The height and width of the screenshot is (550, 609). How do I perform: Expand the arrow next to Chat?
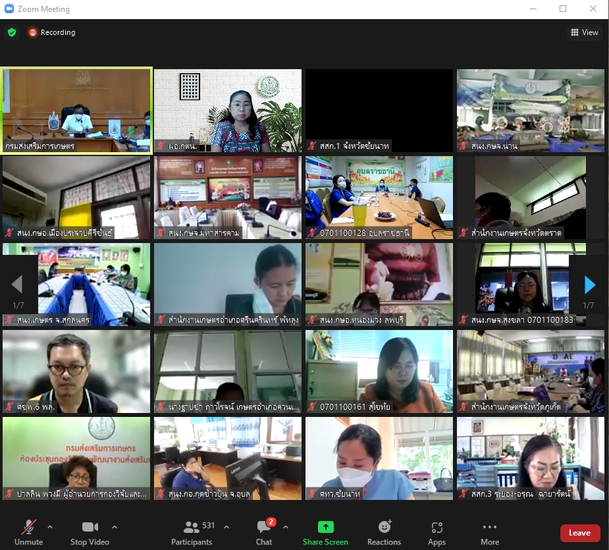286,527
